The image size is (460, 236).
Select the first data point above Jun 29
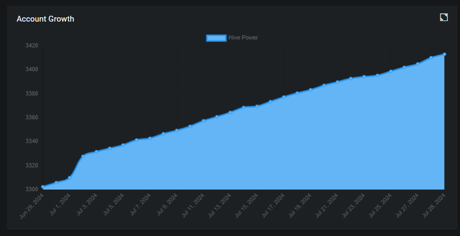[43, 187]
